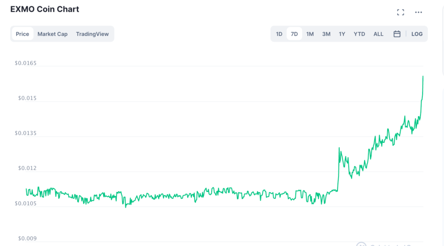This screenshot has width=444, height=246.
Task: Select the YTD time range
Action: pos(359,34)
